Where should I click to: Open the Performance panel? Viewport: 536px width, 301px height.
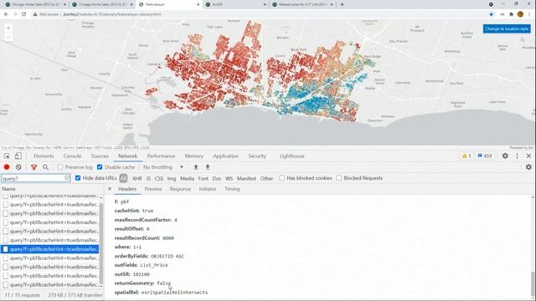(161, 156)
